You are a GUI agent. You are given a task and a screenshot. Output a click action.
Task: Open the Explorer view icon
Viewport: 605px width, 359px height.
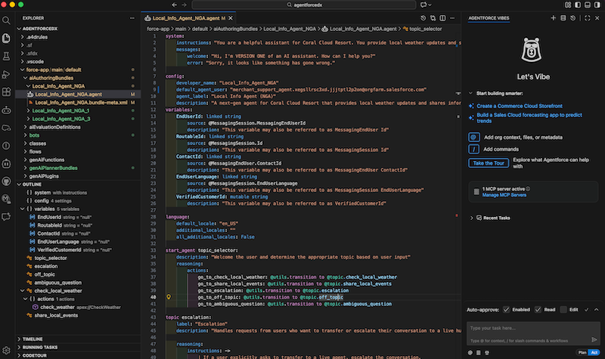(x=7, y=37)
